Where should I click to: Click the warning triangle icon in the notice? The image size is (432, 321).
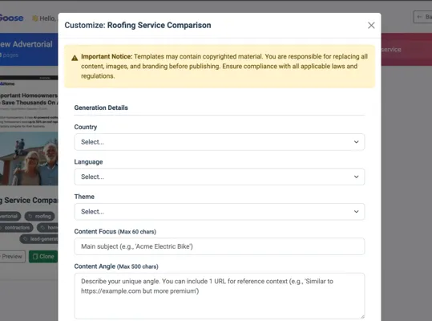pyautogui.click(x=75, y=58)
